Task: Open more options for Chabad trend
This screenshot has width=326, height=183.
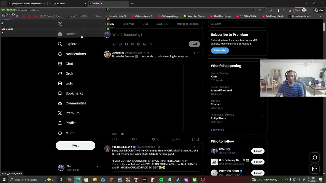Action: click(x=263, y=102)
